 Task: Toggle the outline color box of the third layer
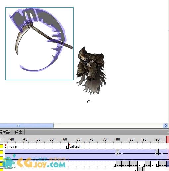click(2, 158)
